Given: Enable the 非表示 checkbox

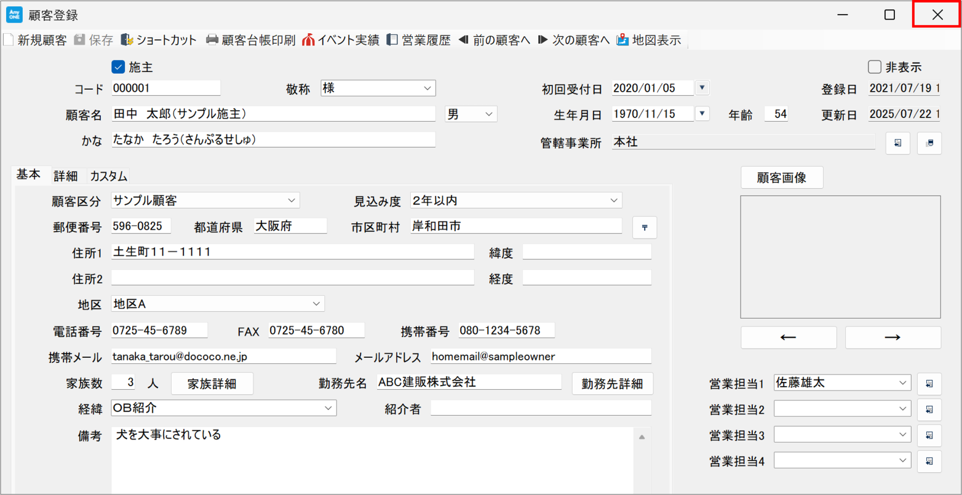Looking at the screenshot, I should [874, 67].
